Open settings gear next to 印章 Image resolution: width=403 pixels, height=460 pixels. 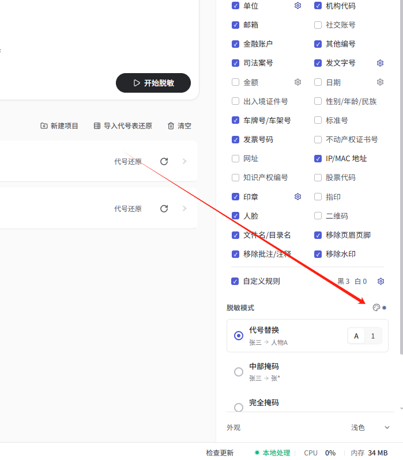point(297,196)
